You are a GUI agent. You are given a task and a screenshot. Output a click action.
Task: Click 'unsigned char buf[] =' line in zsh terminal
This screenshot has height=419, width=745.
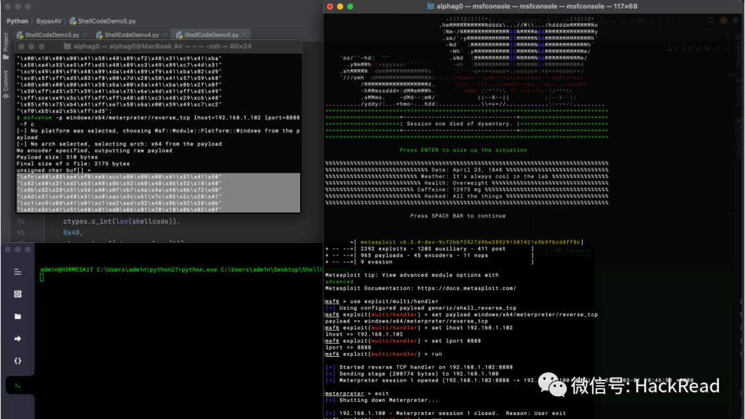[53, 170]
